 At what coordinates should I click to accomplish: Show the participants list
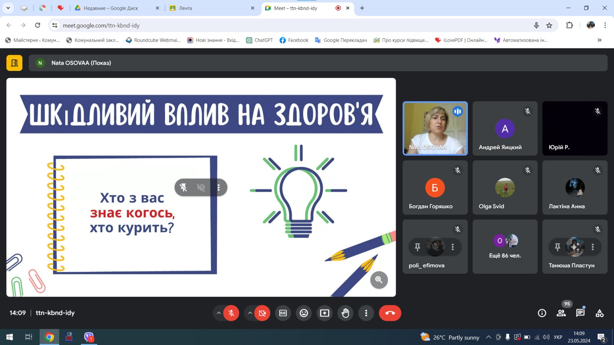click(x=561, y=313)
